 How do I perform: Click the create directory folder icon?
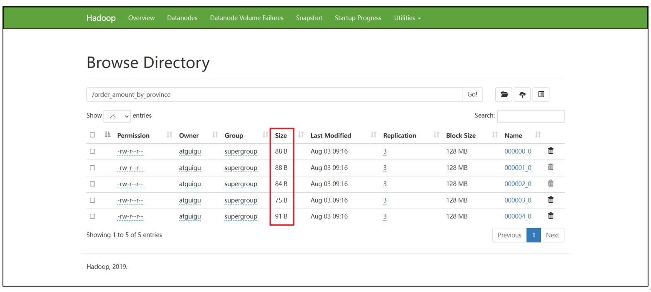pos(504,95)
